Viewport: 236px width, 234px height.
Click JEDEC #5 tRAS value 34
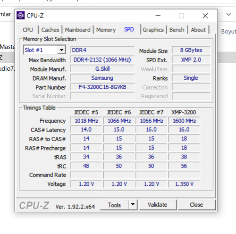click(86, 157)
